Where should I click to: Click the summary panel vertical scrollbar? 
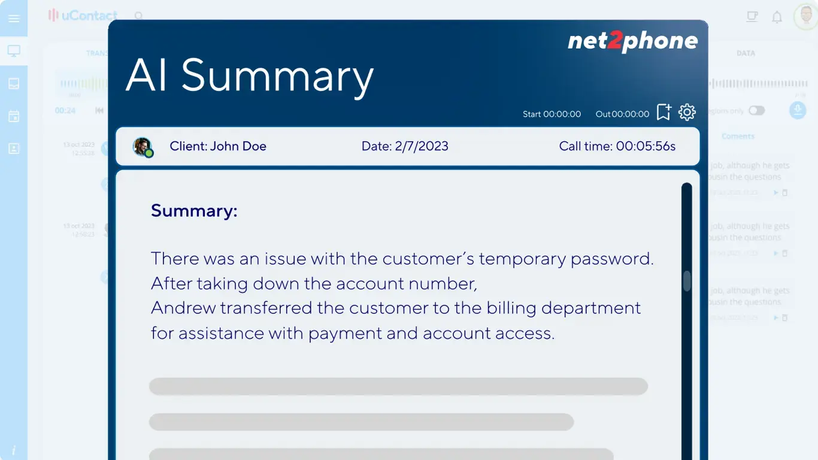coord(687,282)
